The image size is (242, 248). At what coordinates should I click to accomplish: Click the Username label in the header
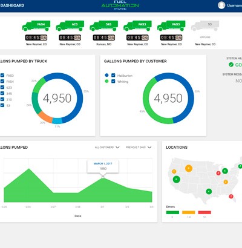click(x=235, y=5)
